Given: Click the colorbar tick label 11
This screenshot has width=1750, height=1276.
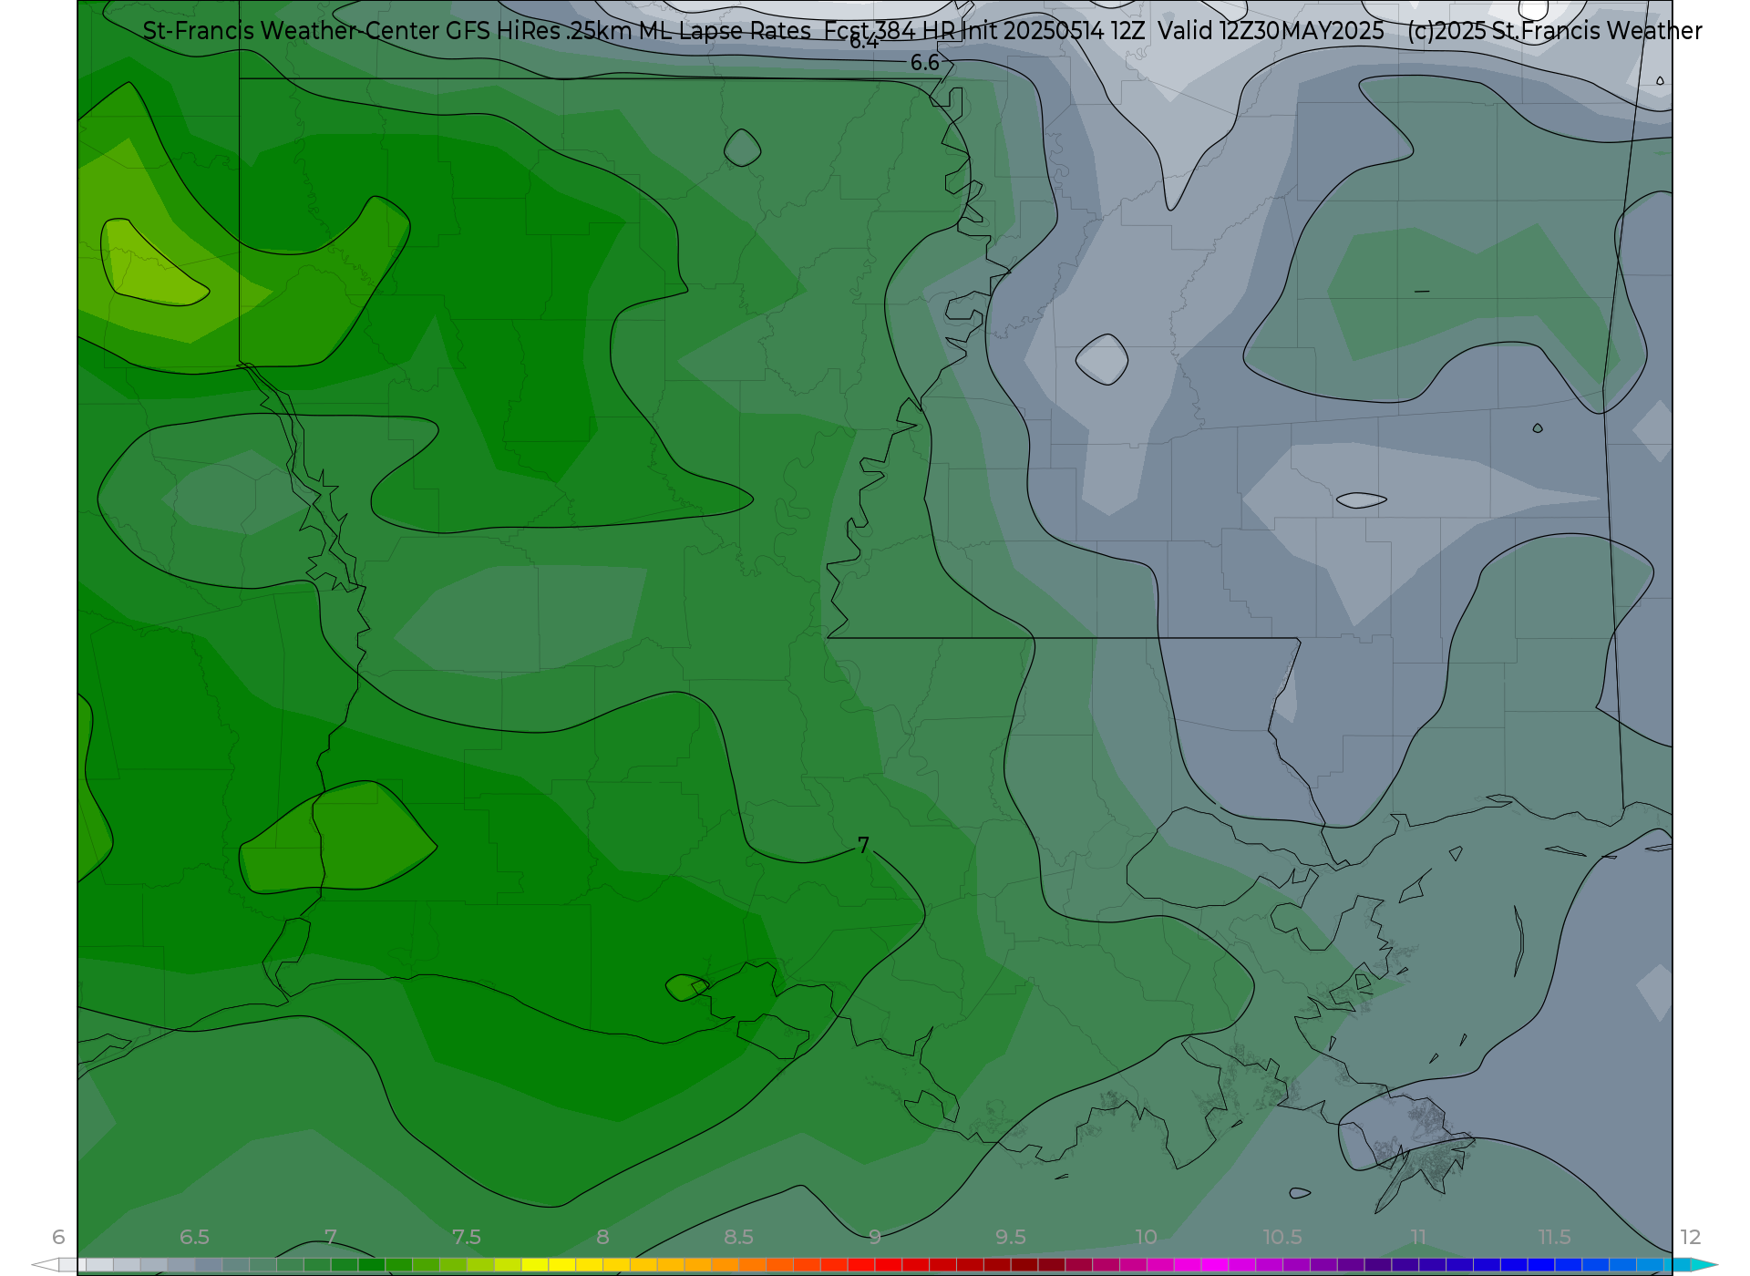Looking at the screenshot, I should pyautogui.click(x=1418, y=1237).
